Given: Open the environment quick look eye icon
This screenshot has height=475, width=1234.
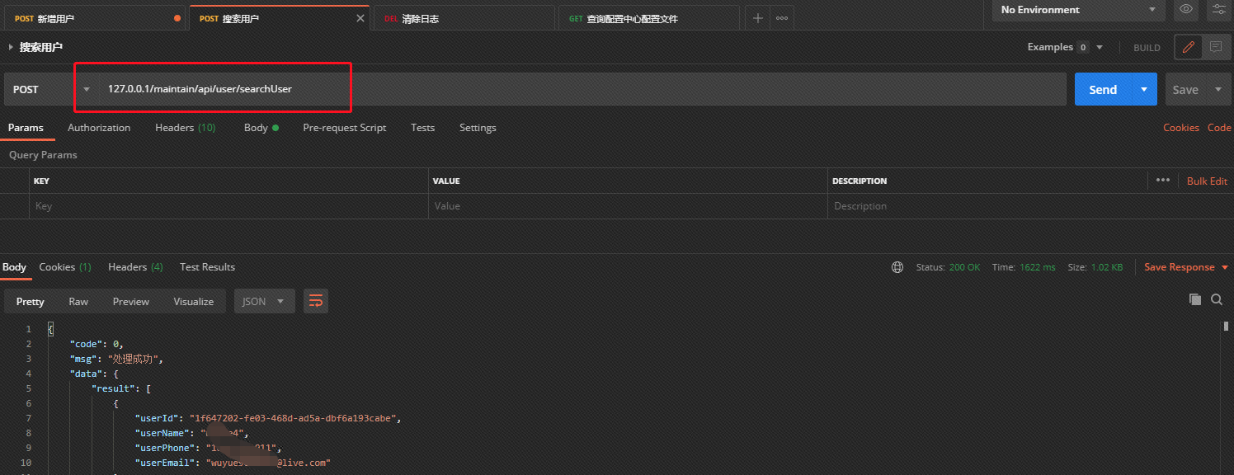Looking at the screenshot, I should tap(1186, 10).
